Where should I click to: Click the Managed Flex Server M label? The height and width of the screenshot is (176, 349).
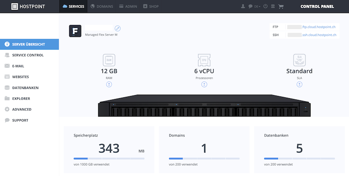point(101,35)
